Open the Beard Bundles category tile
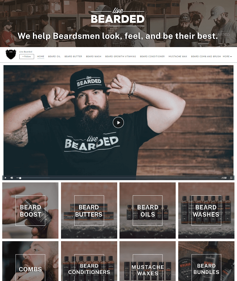 (x=206, y=261)
